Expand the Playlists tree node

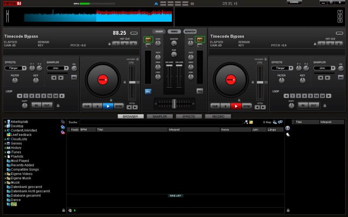point(5,157)
